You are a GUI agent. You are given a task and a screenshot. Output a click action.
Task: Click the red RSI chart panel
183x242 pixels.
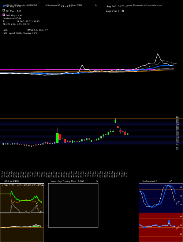point(161,227)
